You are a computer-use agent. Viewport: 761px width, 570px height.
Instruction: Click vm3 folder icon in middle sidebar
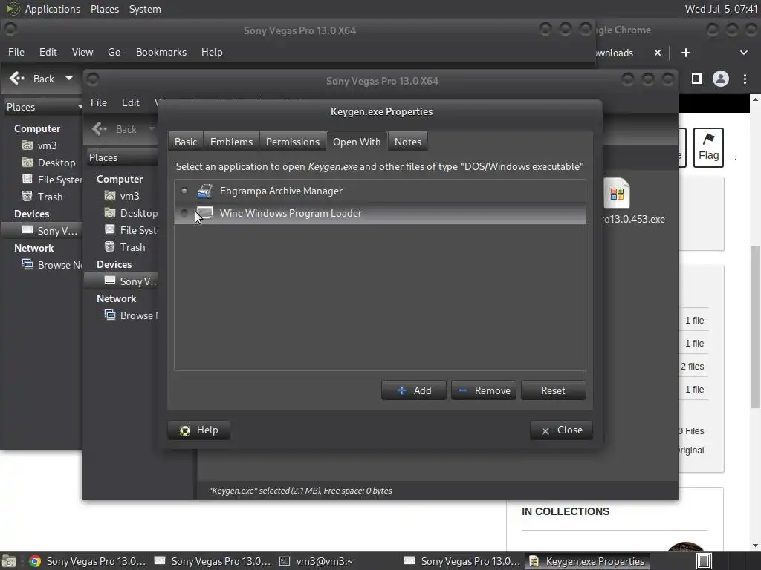tap(110, 196)
